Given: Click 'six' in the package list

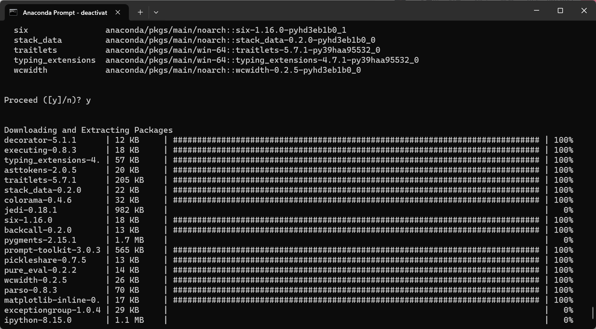Looking at the screenshot, I should 21,30.
